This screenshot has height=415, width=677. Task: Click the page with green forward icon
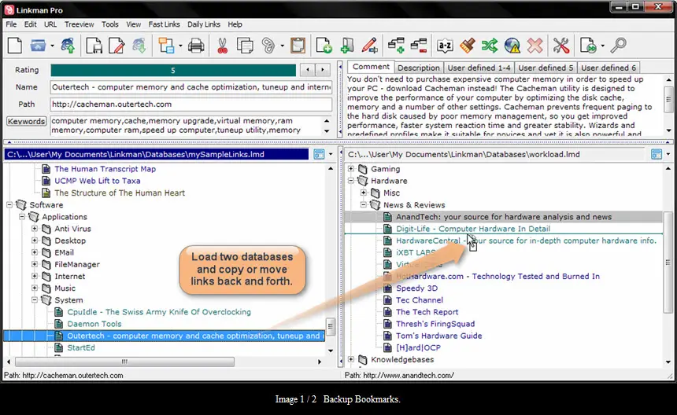point(588,46)
